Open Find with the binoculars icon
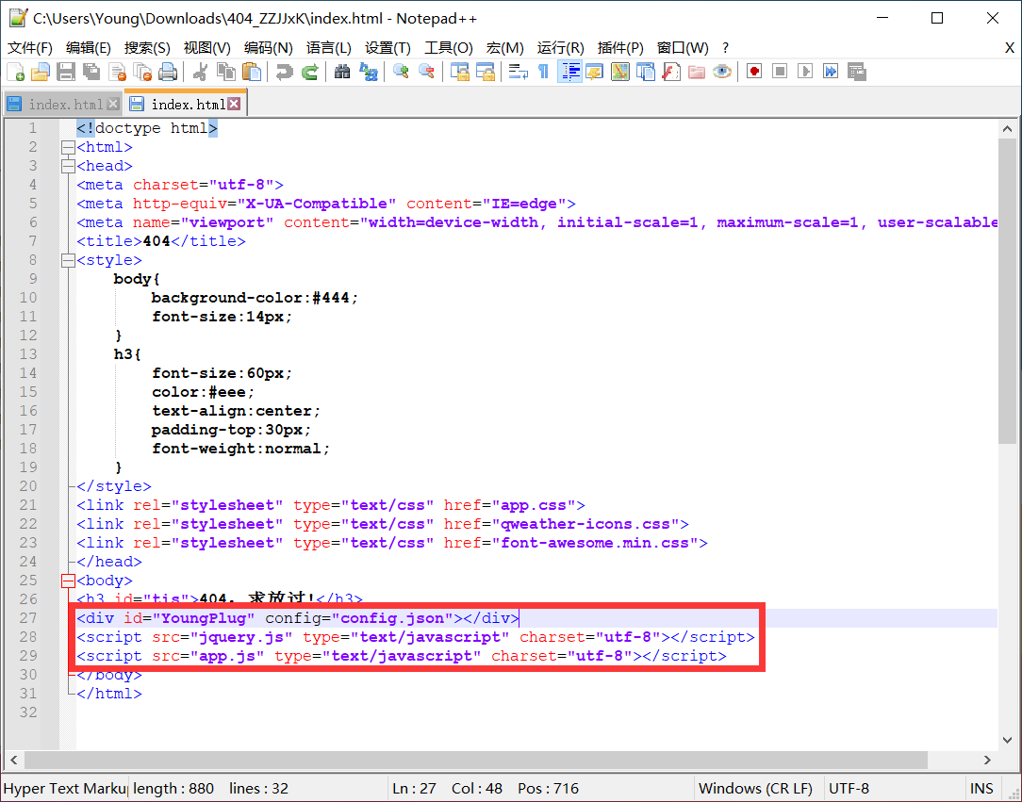 pos(342,72)
